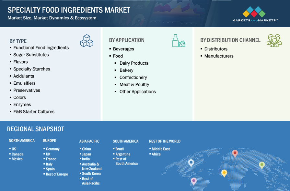
Task: Select the green map pin on Asia
Action: pyautogui.click(x=262, y=165)
